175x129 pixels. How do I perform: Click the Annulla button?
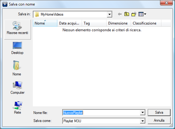click(x=159, y=120)
